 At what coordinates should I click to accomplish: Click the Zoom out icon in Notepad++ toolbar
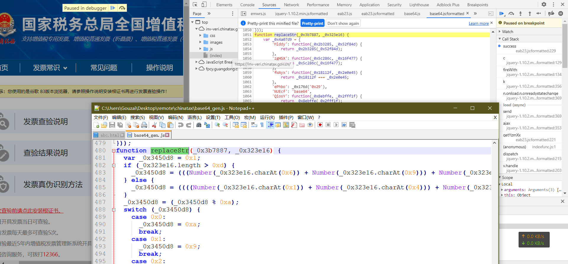pyautogui.click(x=225, y=125)
